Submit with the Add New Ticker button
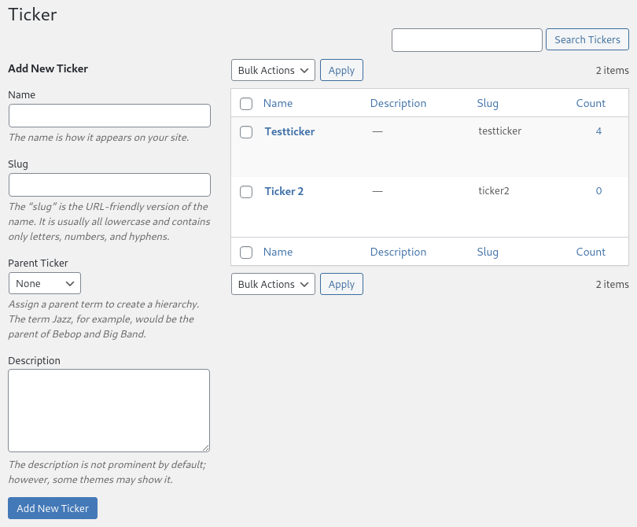 [x=53, y=508]
